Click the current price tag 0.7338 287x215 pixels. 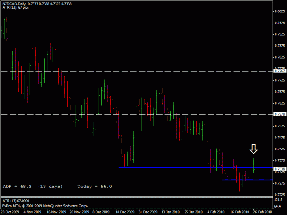pos(280,169)
